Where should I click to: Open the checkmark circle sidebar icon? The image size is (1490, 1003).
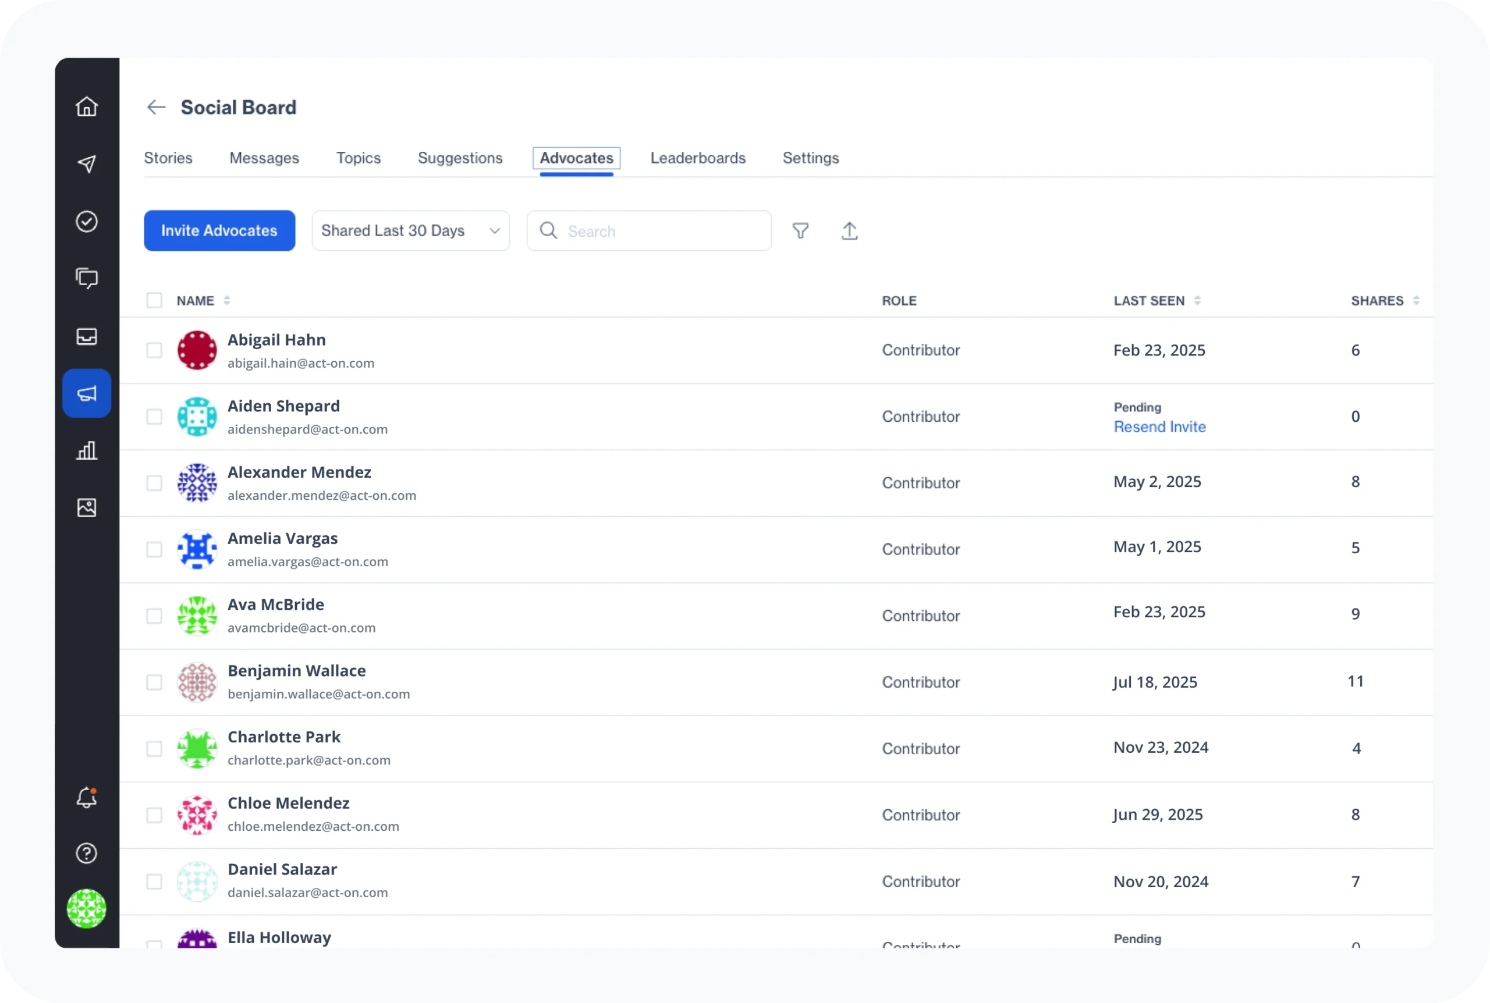86,221
